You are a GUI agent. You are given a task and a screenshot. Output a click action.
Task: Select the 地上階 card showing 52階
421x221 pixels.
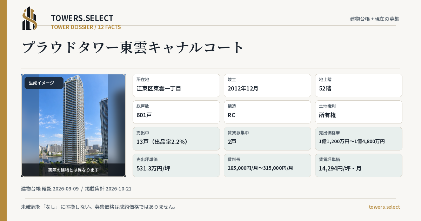click(359, 85)
